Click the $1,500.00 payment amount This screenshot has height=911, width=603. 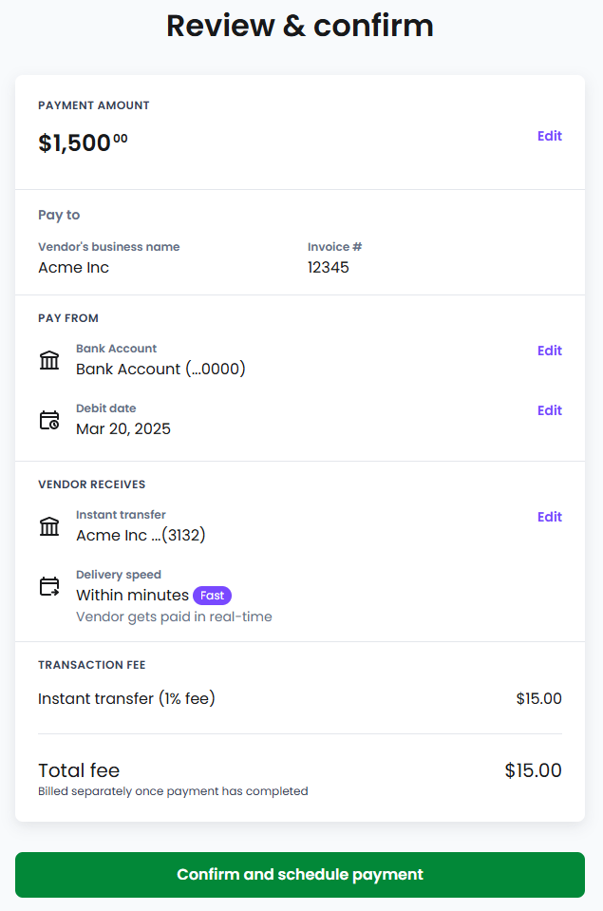pos(83,142)
